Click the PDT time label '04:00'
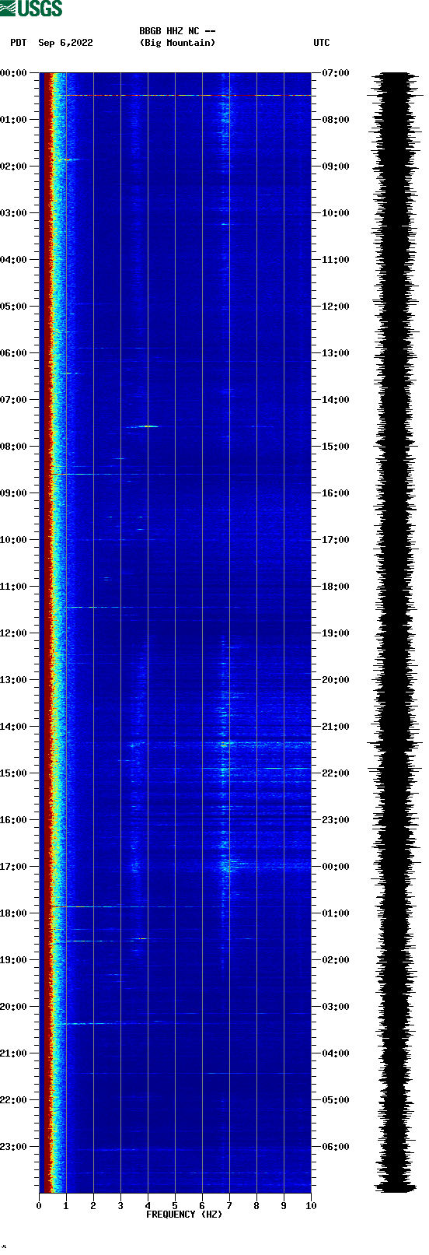429x1255 pixels. (x=13, y=260)
